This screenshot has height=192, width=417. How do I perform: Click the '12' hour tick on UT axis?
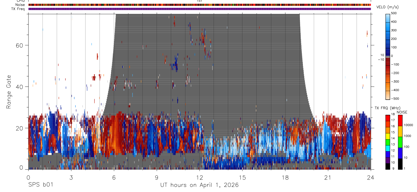click(200, 177)
